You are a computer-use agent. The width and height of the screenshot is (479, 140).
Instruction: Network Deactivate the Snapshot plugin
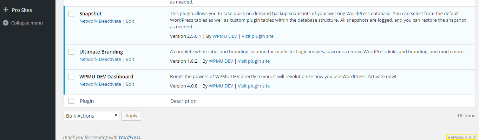tap(100, 21)
